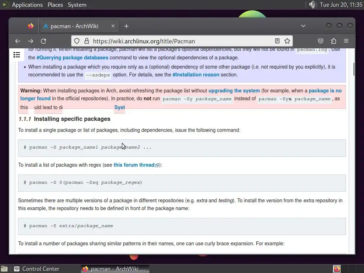The height and width of the screenshot is (273, 364).
Task: Open this forum thread external link
Action: pyautogui.click(x=136, y=165)
